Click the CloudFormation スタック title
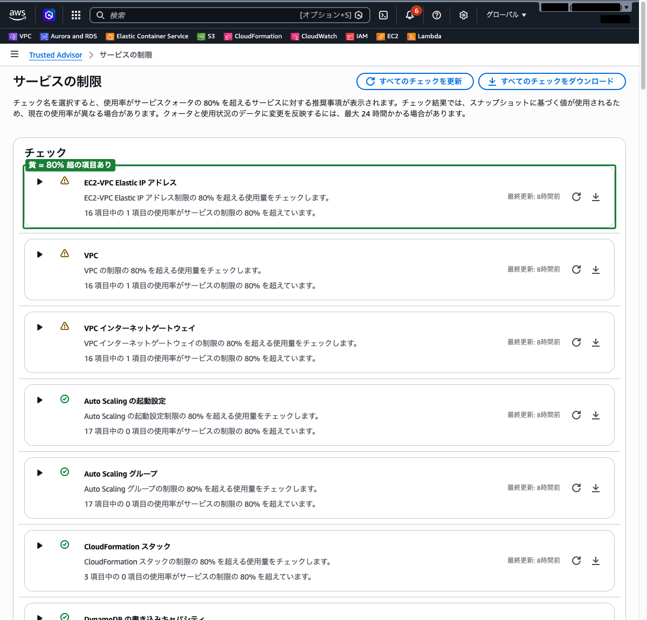The image size is (647, 620). point(127,547)
